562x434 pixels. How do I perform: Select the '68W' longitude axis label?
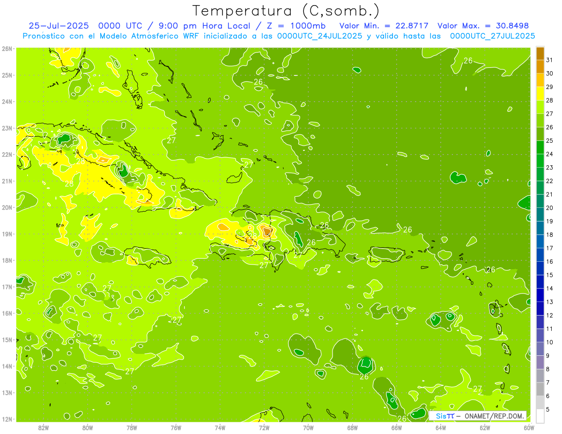point(353,428)
